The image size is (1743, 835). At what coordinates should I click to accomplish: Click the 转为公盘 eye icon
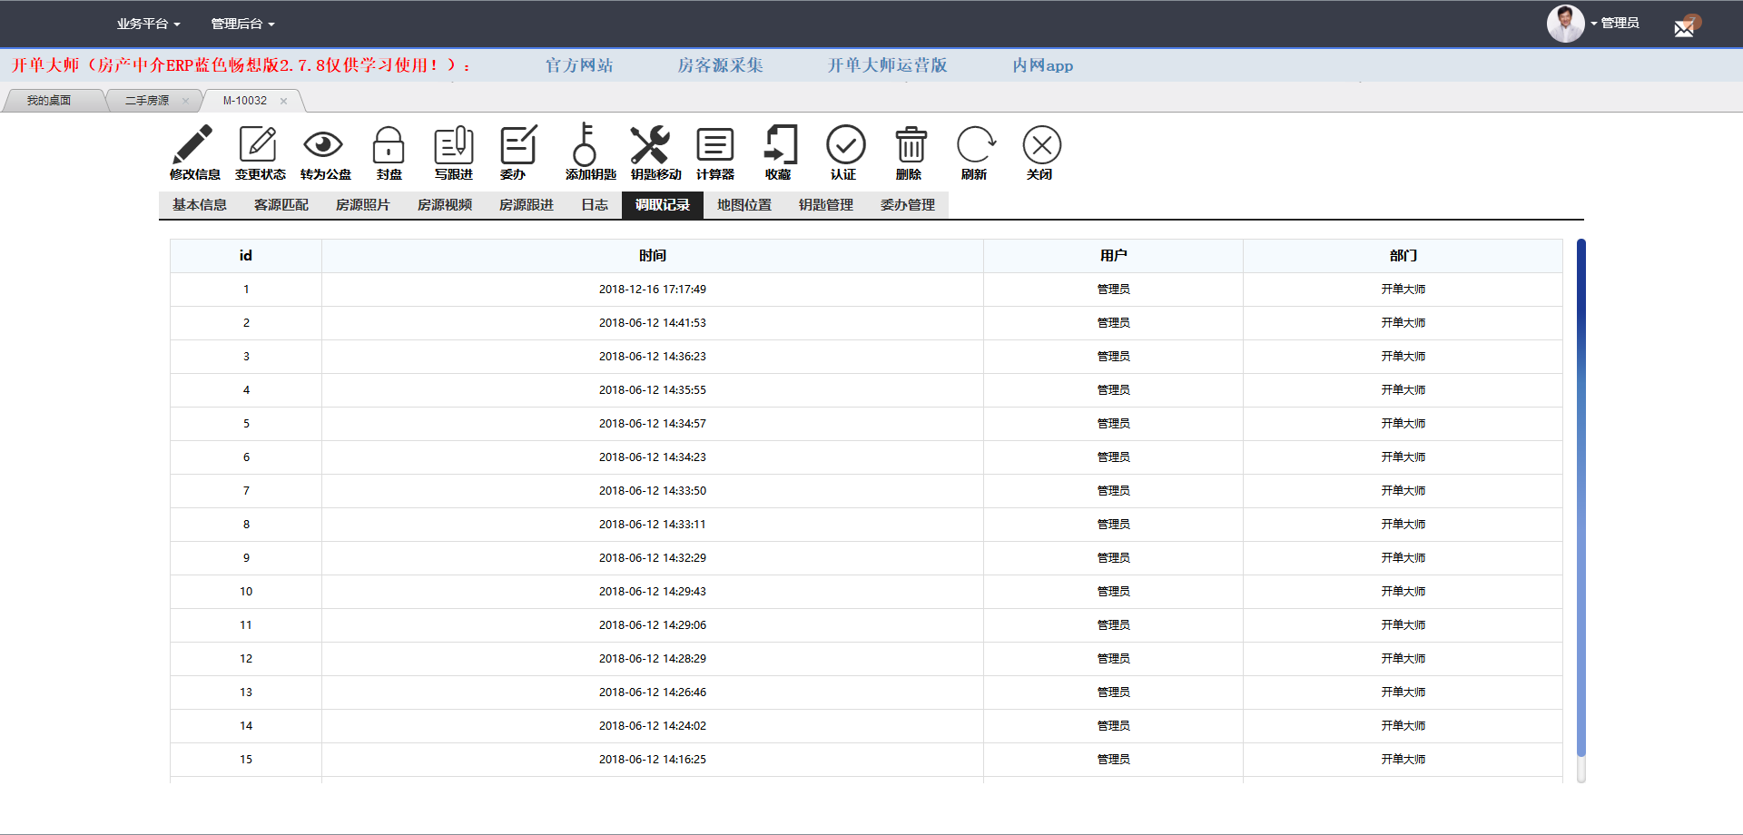(323, 144)
